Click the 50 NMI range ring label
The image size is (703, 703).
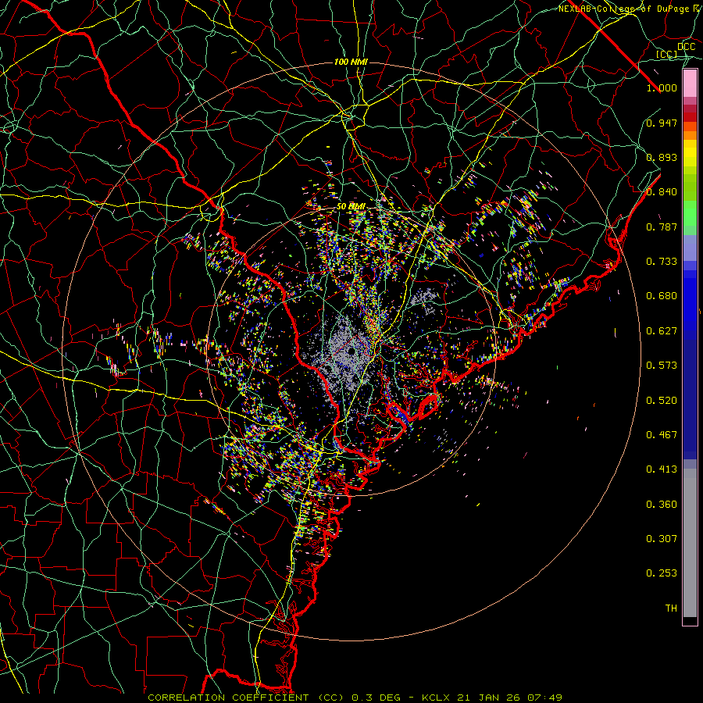[351, 207]
